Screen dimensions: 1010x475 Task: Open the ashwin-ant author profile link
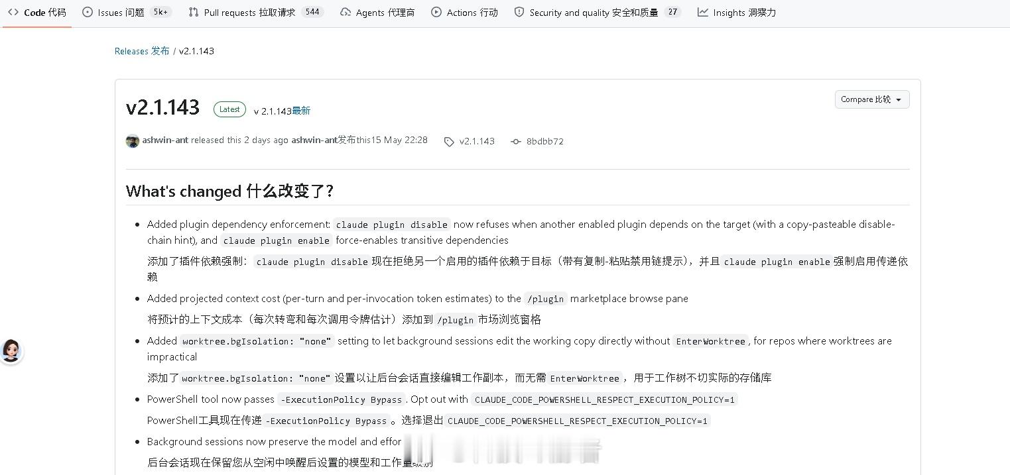165,140
